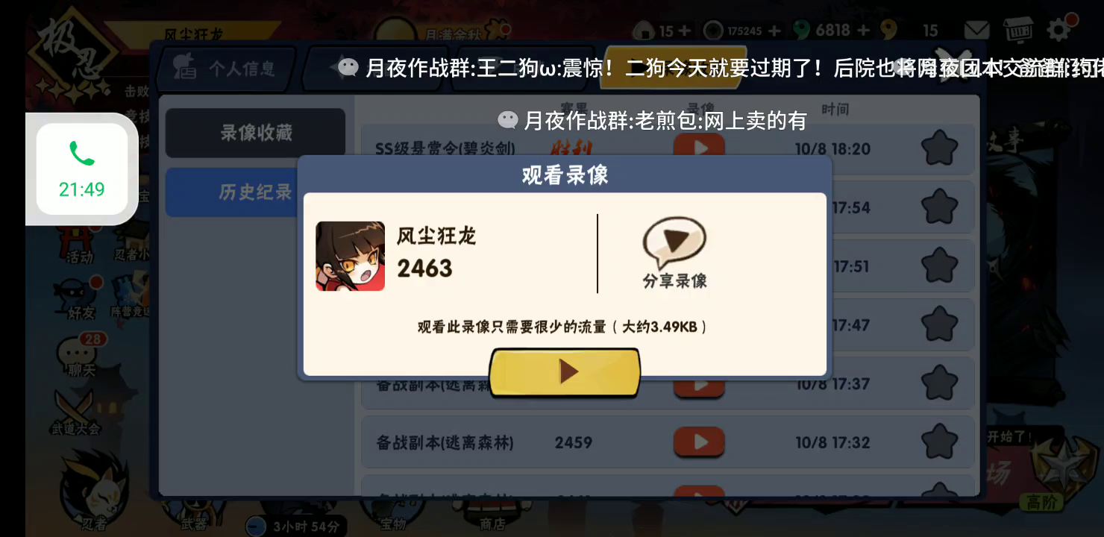Switch to the 录像收藏 tab

click(255, 133)
